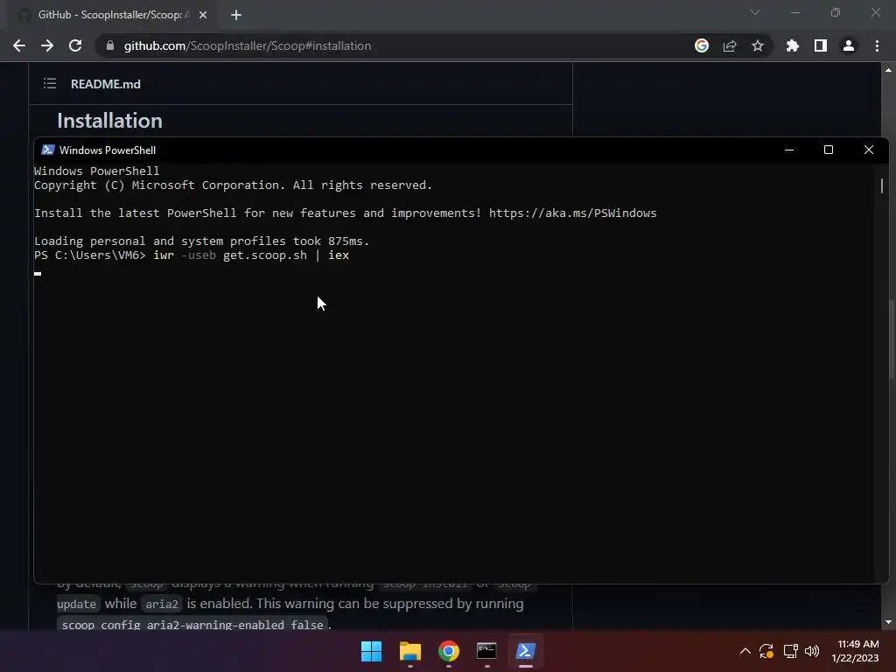Close the GitHub ScoopInstaller tab
This screenshot has height=672, width=896.
[x=203, y=15]
